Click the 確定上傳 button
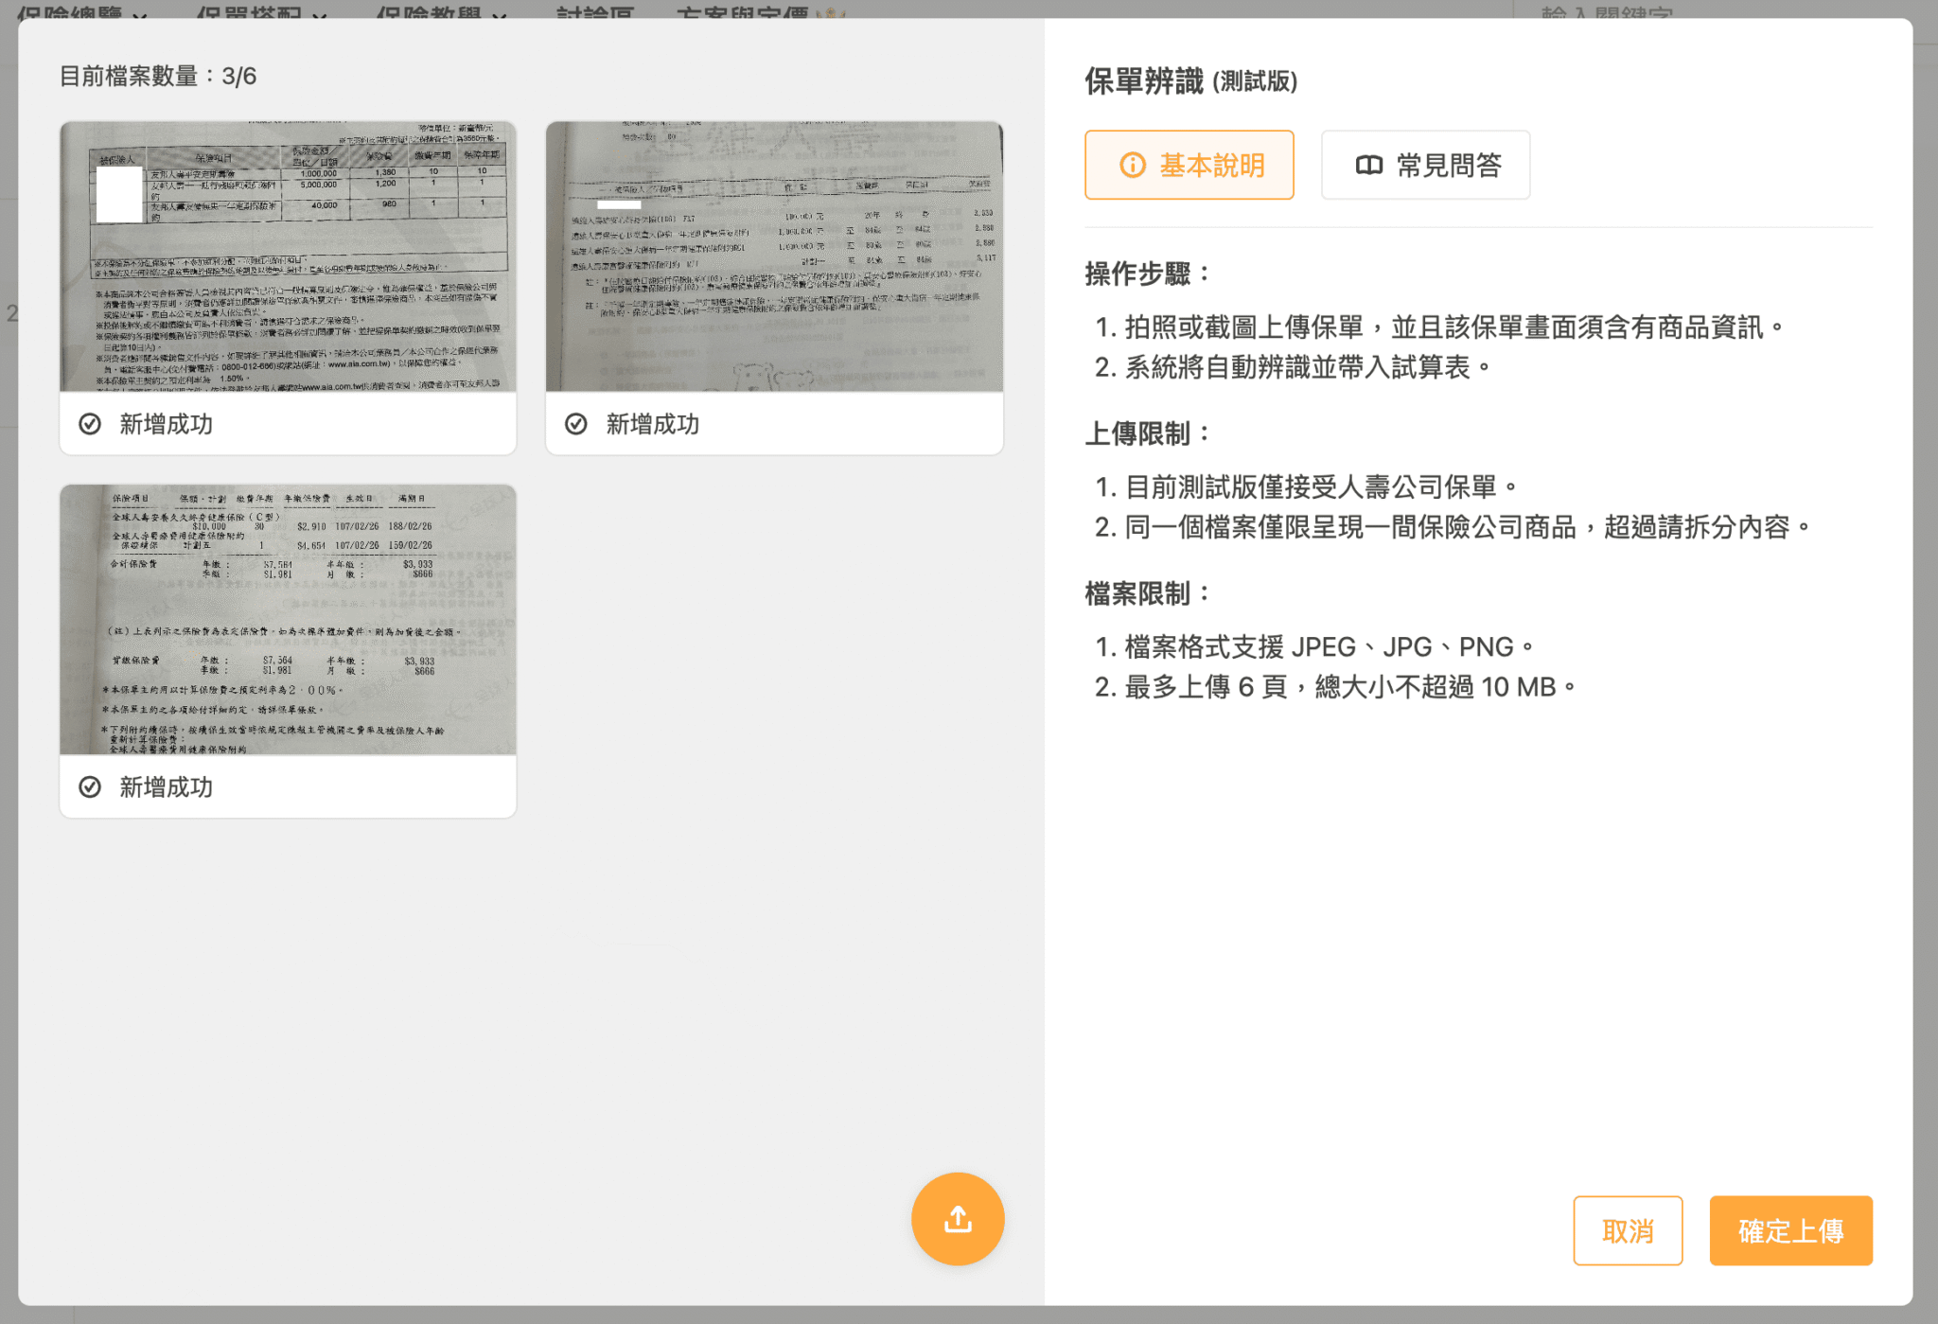The image size is (1938, 1324). pyautogui.click(x=1790, y=1230)
